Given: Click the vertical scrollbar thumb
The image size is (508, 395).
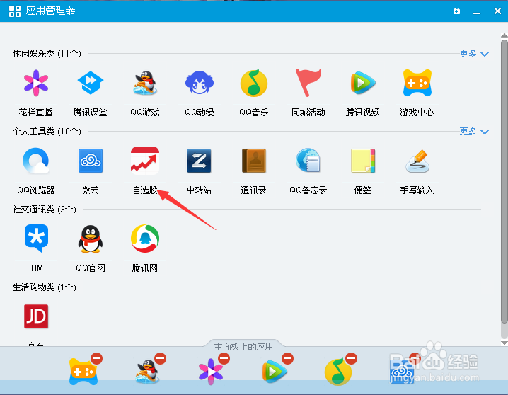Looking at the screenshot, I should 504,181.
